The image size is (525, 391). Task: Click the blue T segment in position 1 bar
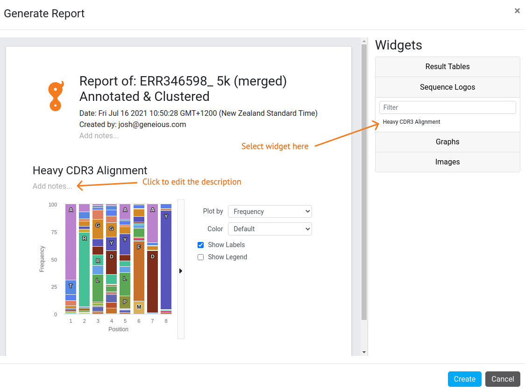tap(71, 287)
